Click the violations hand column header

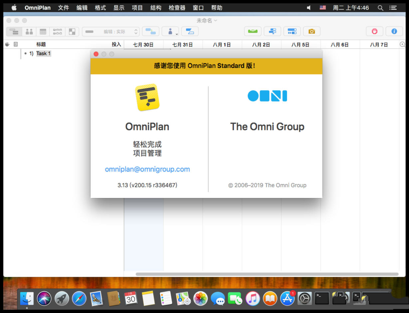tap(8, 44)
